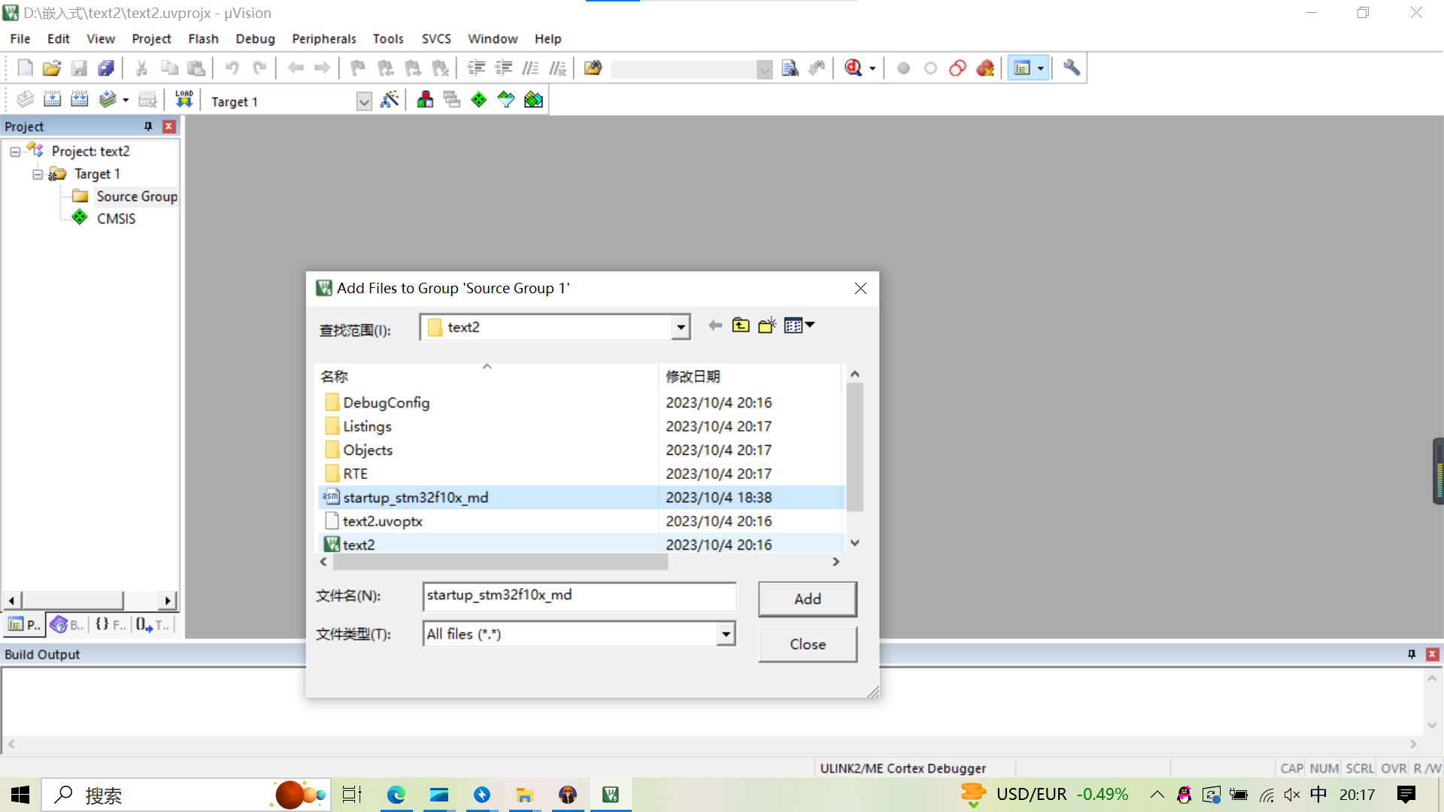Click the Undo arrow icon
Image resolution: width=1444 pixels, height=812 pixels.
click(232, 68)
